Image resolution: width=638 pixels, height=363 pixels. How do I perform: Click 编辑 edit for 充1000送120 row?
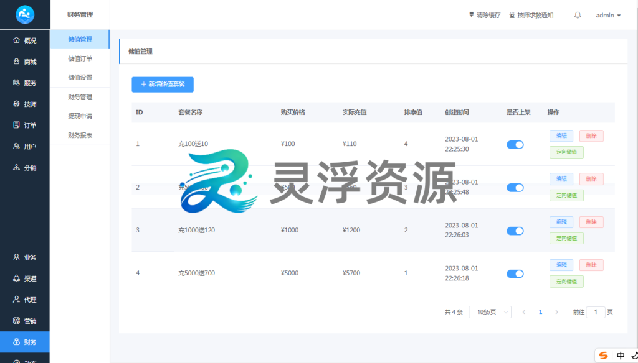pos(561,222)
